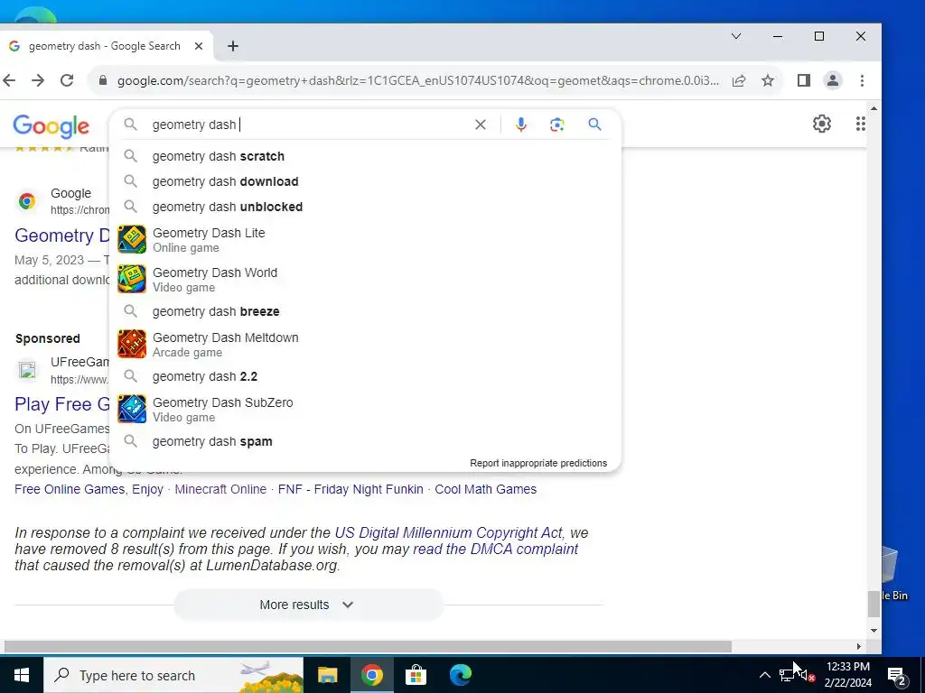Expand More results
925x693 pixels.
(x=308, y=605)
